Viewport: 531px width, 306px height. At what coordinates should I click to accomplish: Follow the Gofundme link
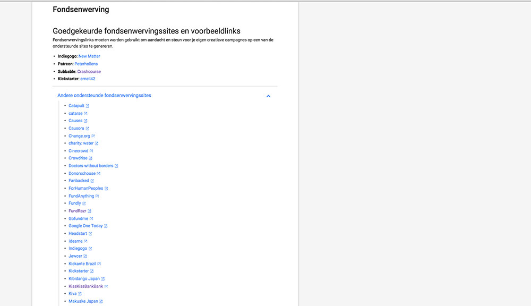(78, 218)
